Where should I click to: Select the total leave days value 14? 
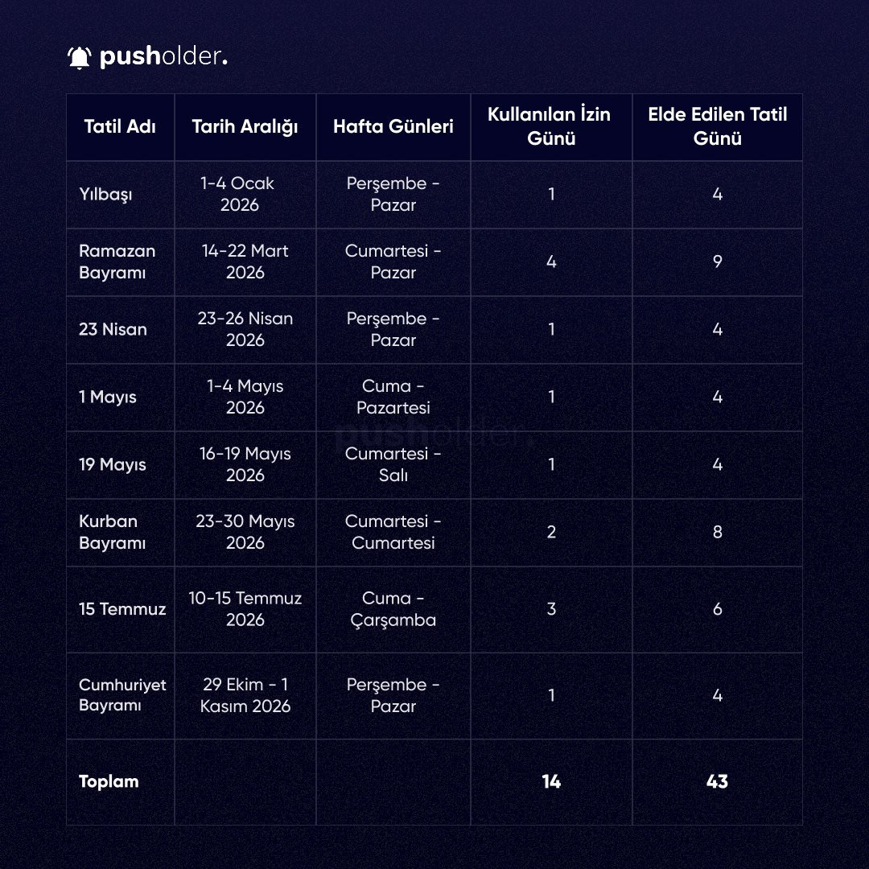pyautogui.click(x=551, y=781)
